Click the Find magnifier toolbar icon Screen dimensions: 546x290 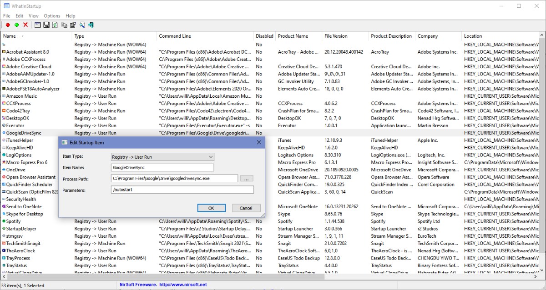[x=82, y=25]
